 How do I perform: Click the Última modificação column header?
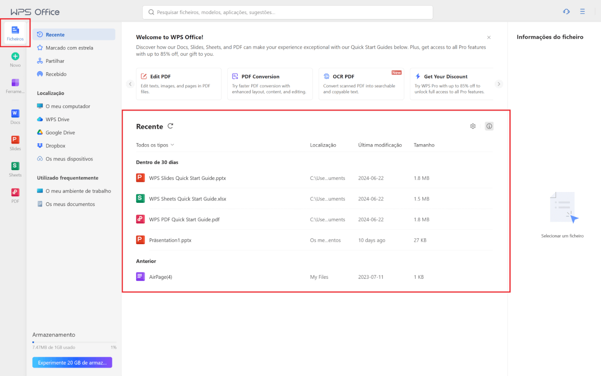[380, 145]
